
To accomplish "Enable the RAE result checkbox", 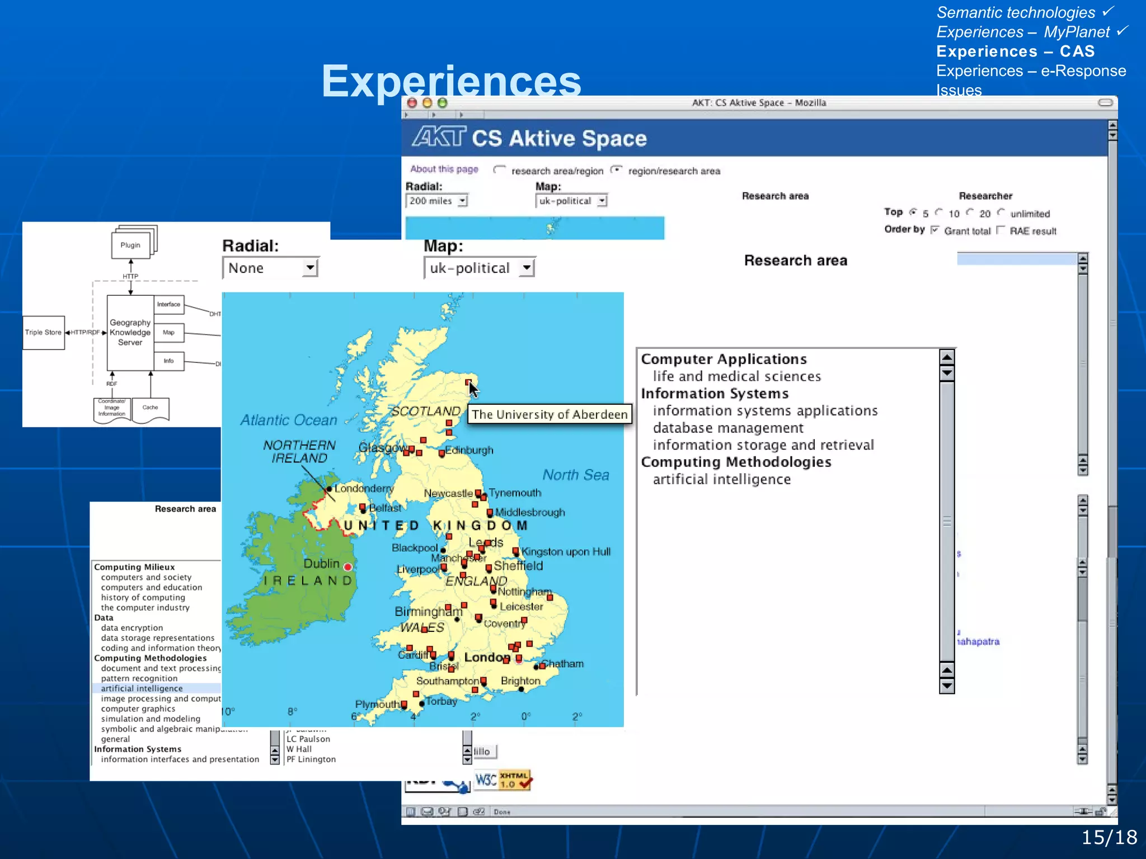I will 1001,230.
